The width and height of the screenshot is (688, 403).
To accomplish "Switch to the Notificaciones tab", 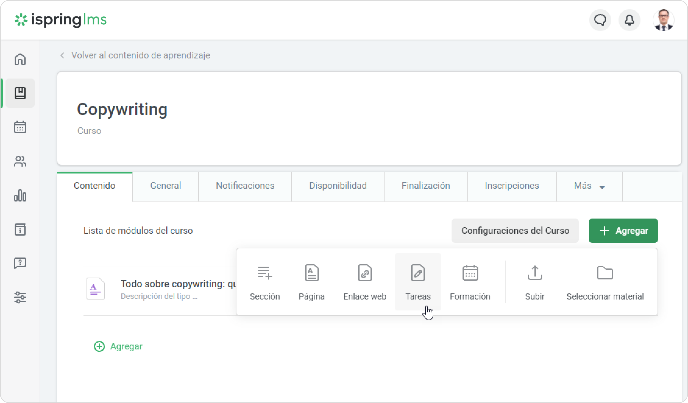I will [x=245, y=186].
